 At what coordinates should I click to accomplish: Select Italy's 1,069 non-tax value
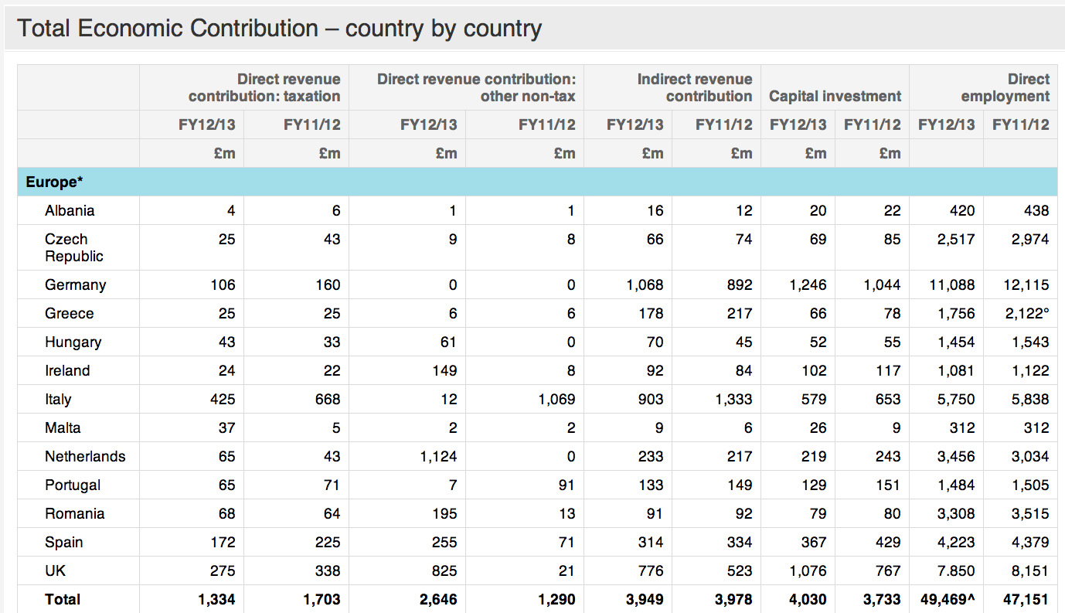556,400
